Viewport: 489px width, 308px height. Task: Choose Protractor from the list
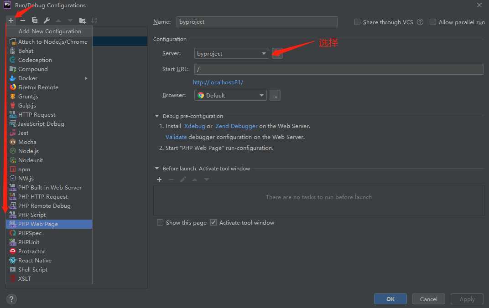coord(49,252)
